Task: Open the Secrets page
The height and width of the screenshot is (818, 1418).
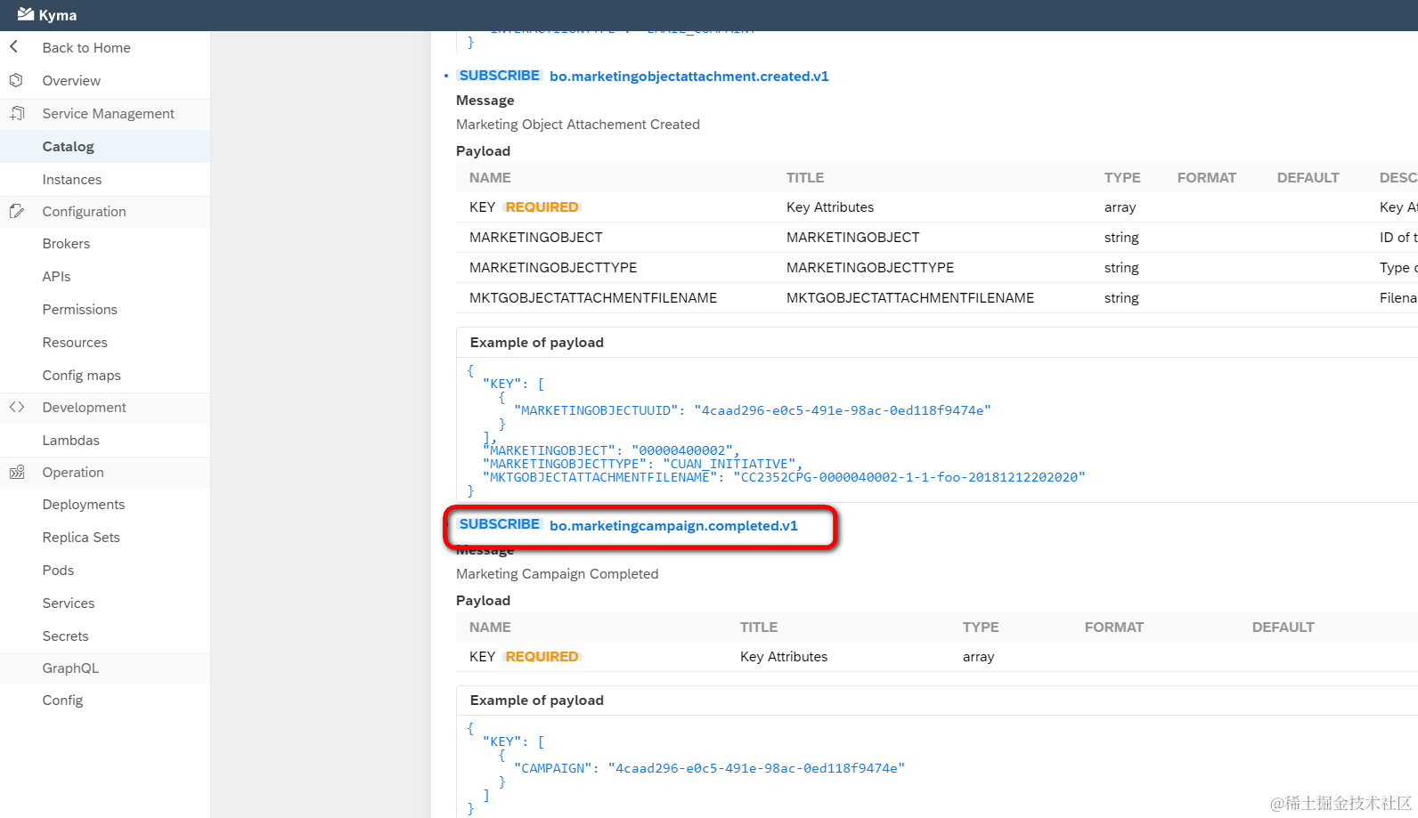Action: pyautogui.click(x=66, y=636)
